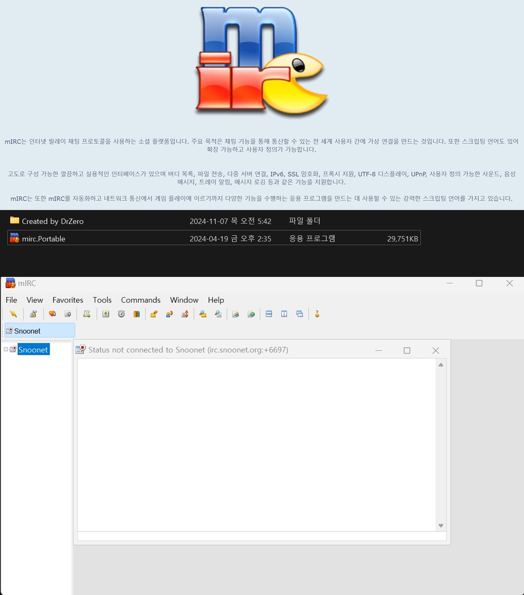Image resolution: width=524 pixels, height=595 pixels.
Task: Click the Created by DrZero folder icon
Action: (x=15, y=221)
